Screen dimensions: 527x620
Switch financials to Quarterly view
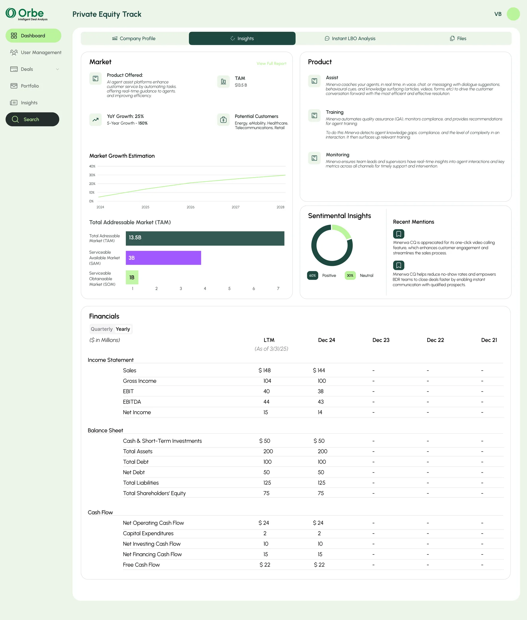(102, 329)
